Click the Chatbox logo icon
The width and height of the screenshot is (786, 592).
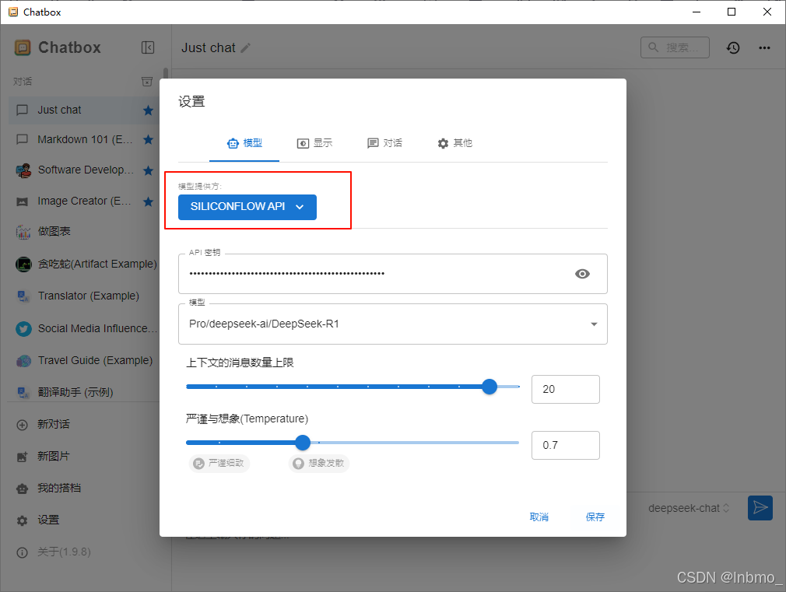[x=23, y=47]
